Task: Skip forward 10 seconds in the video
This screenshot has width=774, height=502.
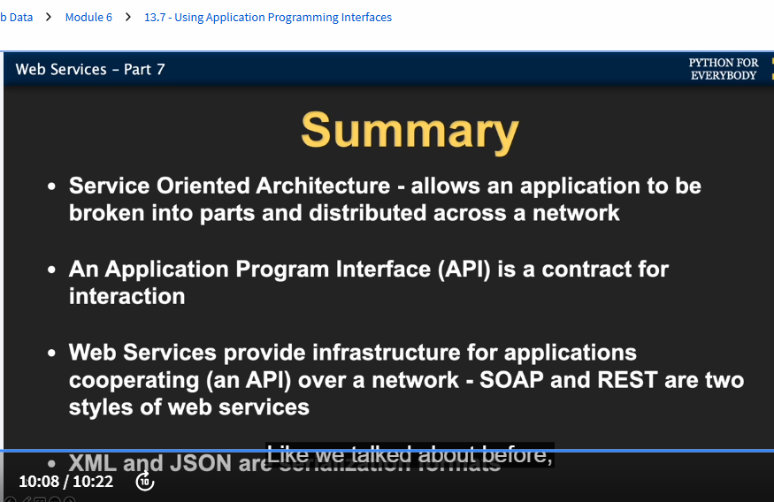Action: 145,482
